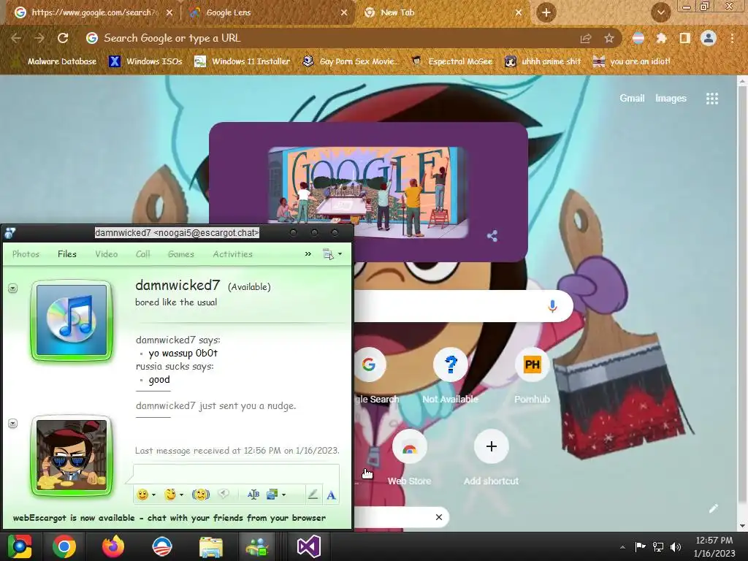
Task: Open Games in the chat window toolbar
Action: [x=181, y=254]
